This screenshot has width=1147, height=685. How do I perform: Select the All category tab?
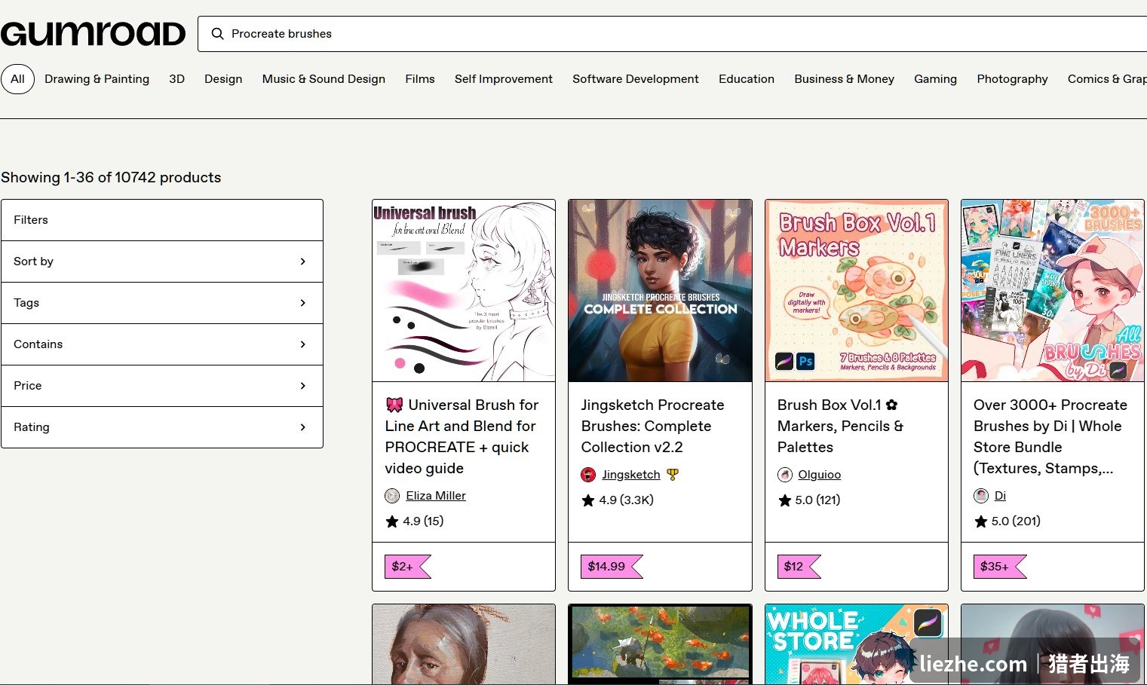[x=17, y=79]
